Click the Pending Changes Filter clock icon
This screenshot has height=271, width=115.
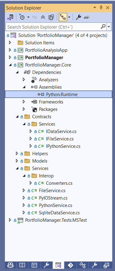tap(22, 17)
